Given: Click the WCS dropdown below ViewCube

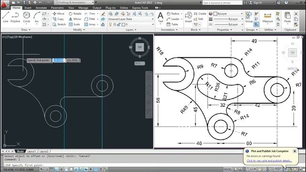Looking at the screenshot, I should pos(140,64).
